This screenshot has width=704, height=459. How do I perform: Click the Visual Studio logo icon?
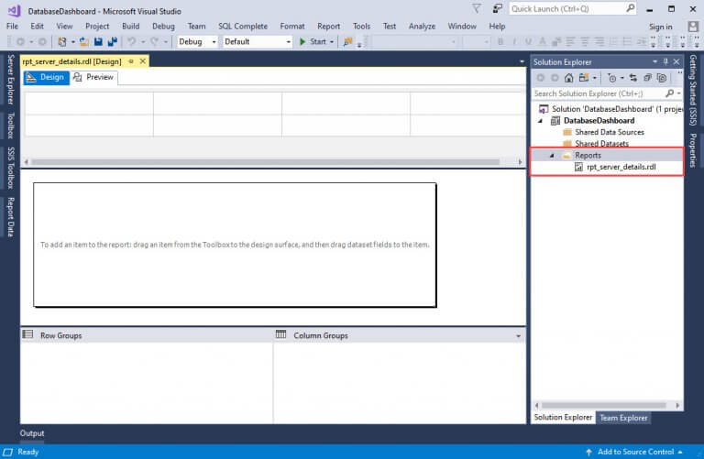click(x=14, y=11)
